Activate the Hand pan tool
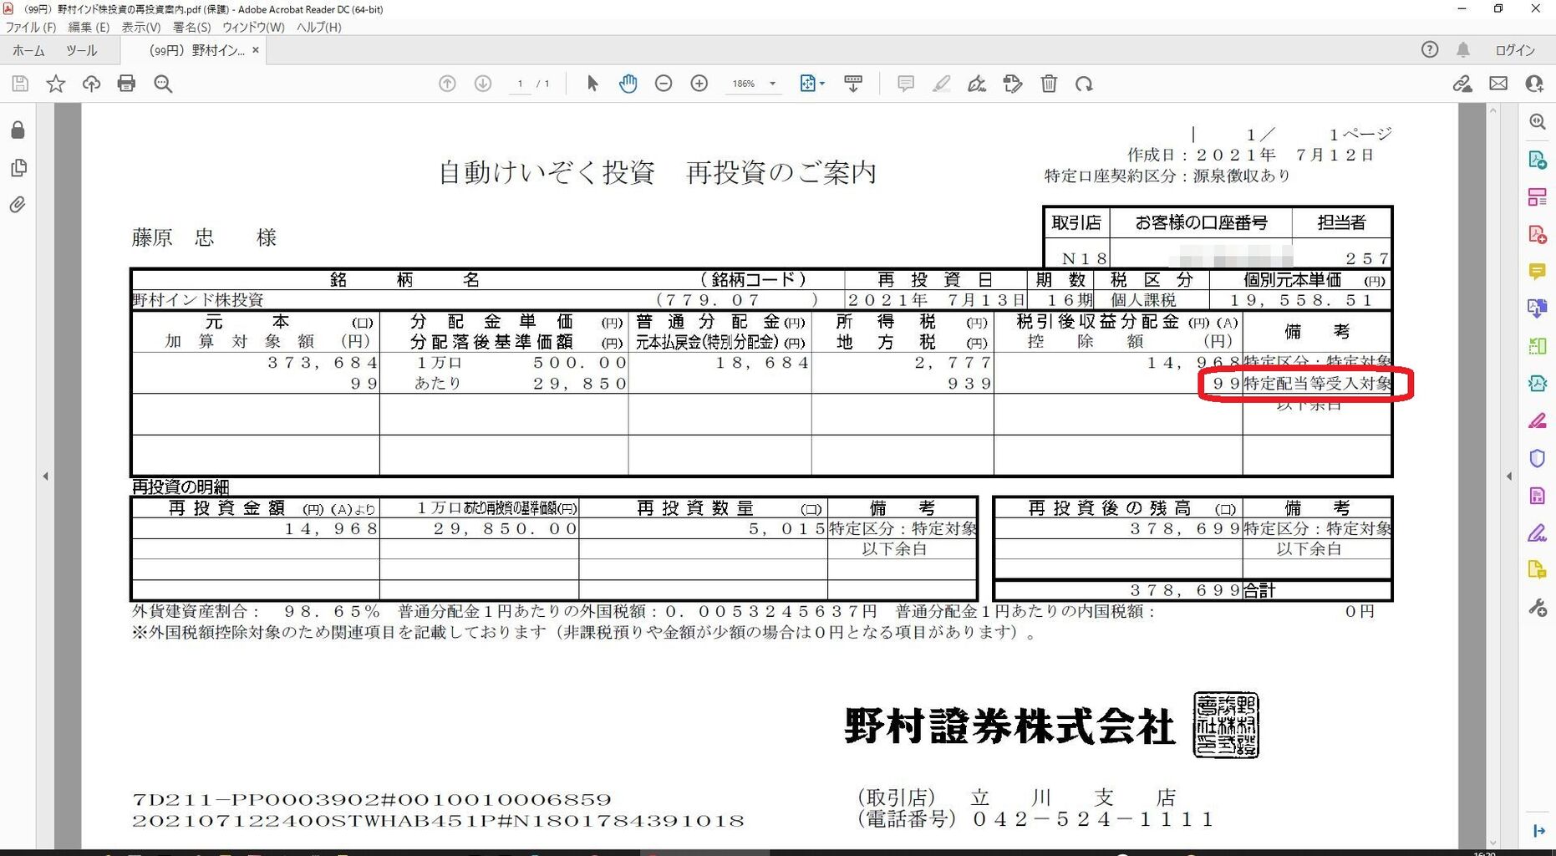This screenshot has width=1556, height=856. pos(628,84)
